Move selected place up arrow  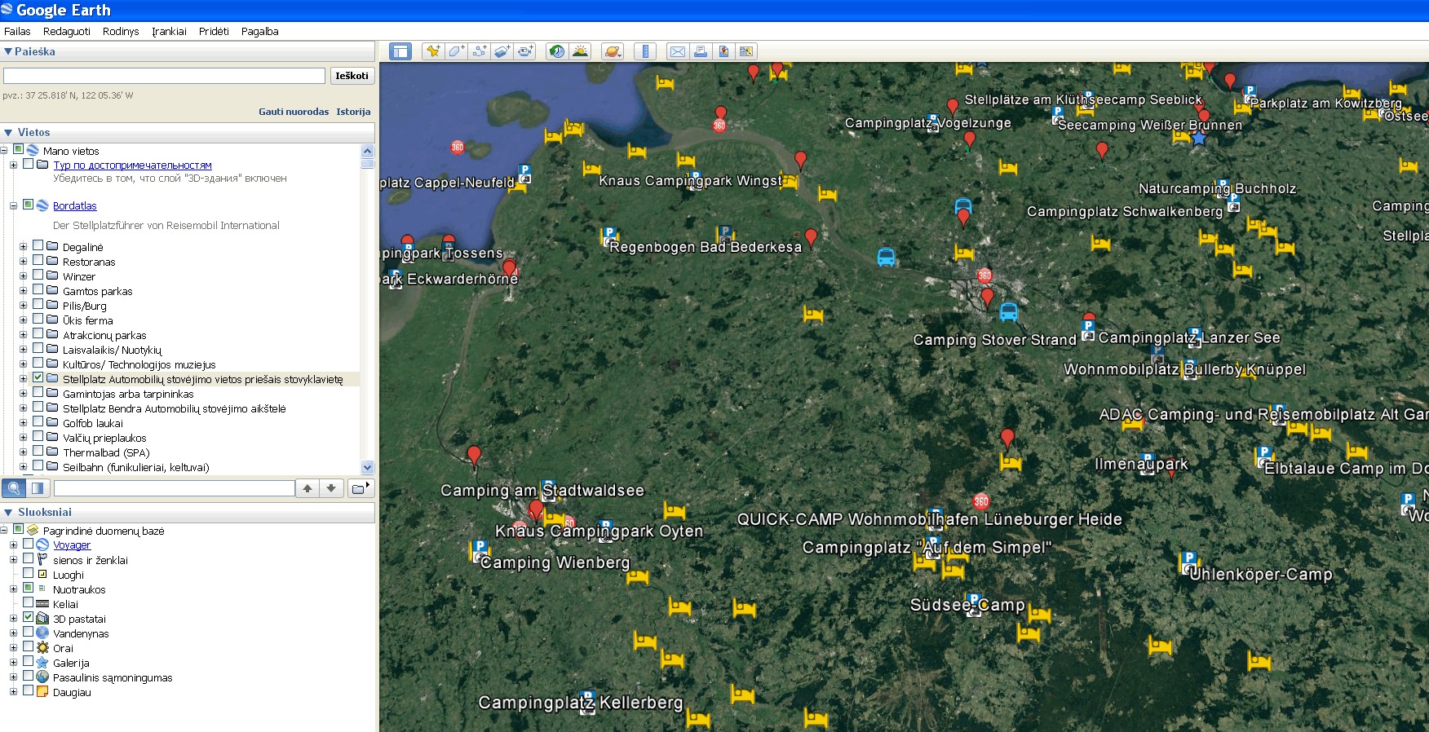[307, 488]
